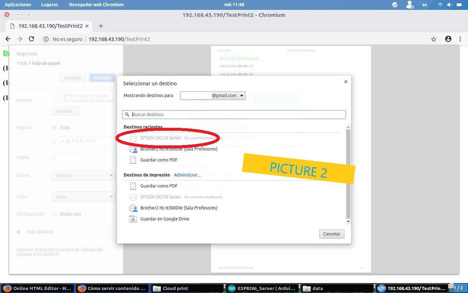Select the 'Todo' pages radio button
The image size is (468, 293).
[54, 128]
